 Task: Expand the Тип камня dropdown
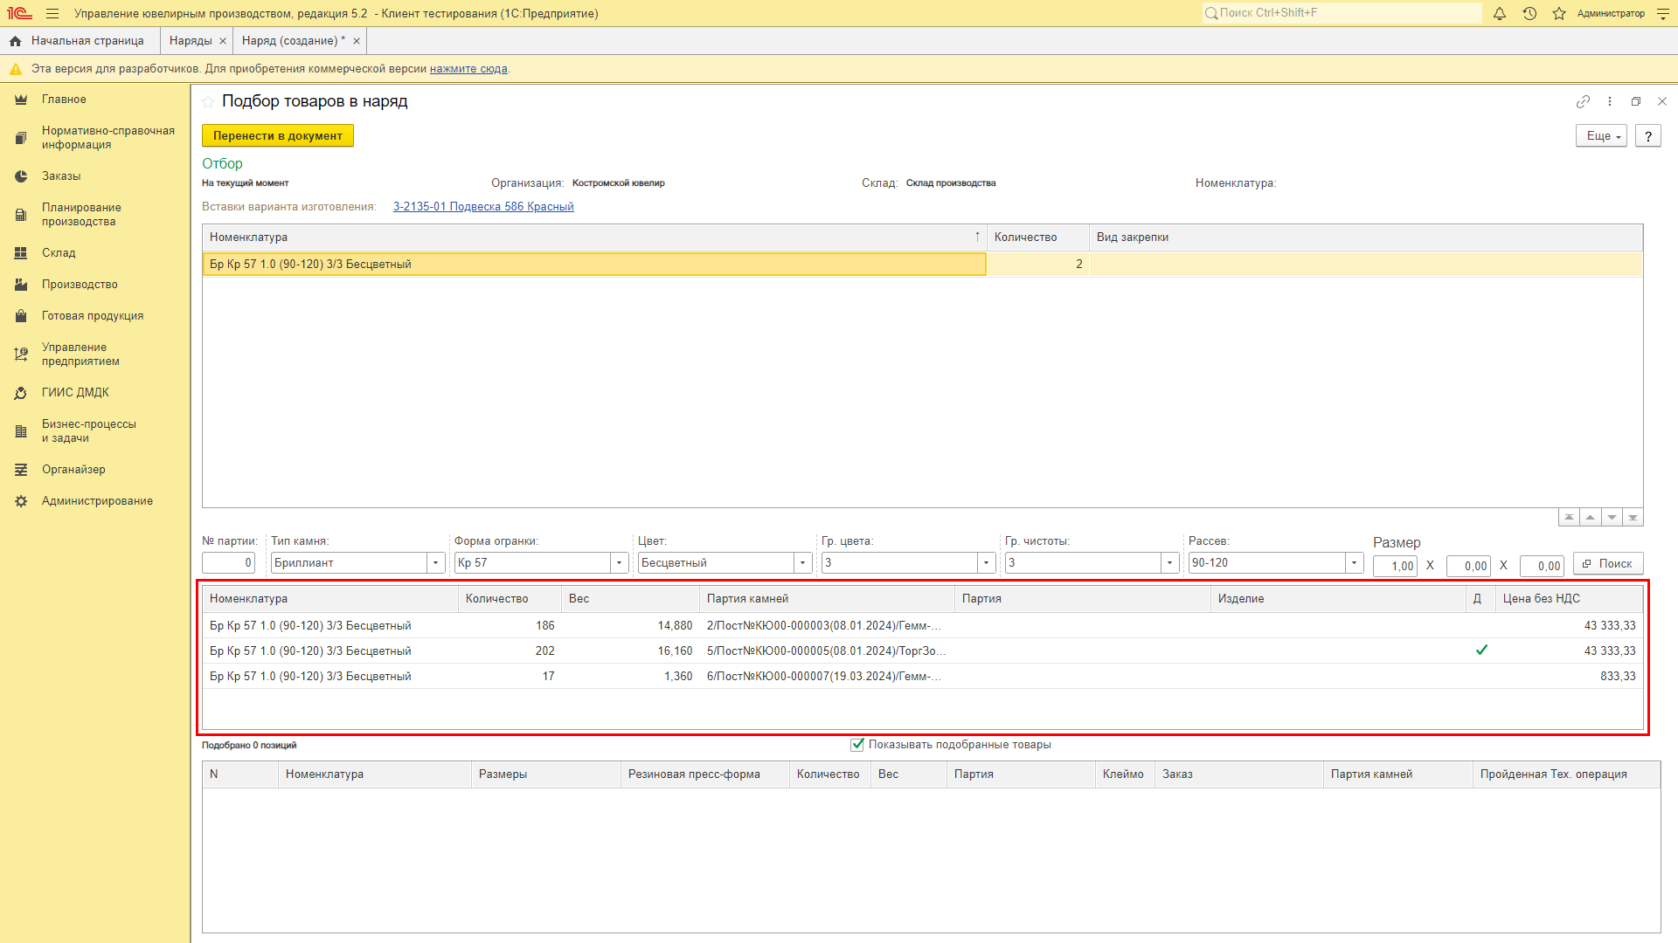[x=435, y=563]
